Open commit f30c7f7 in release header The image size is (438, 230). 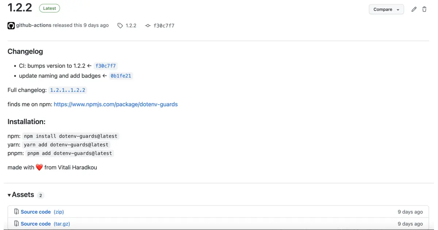[x=164, y=26]
